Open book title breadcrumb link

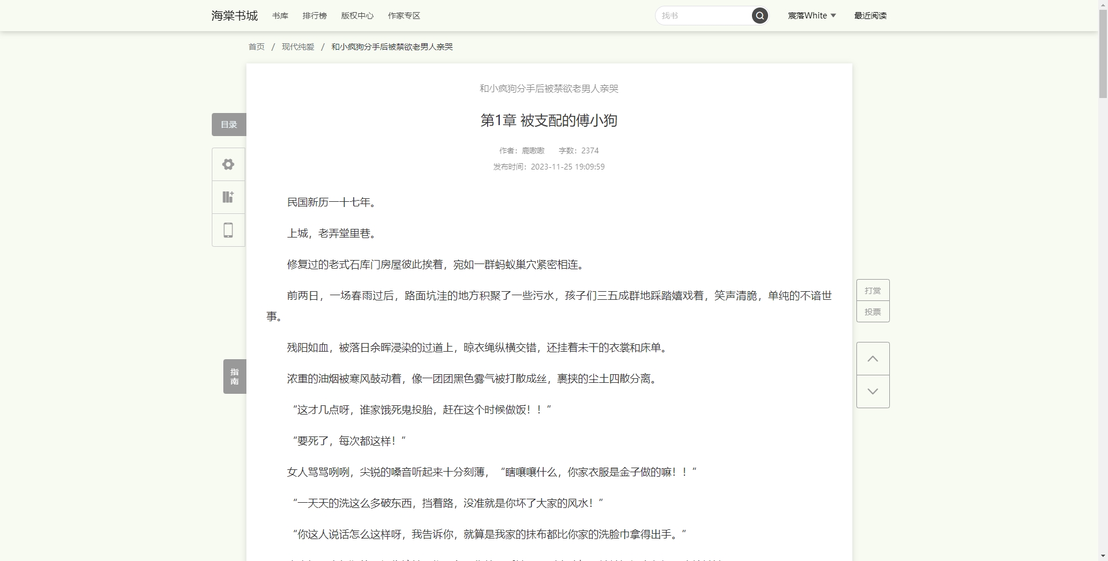point(392,47)
